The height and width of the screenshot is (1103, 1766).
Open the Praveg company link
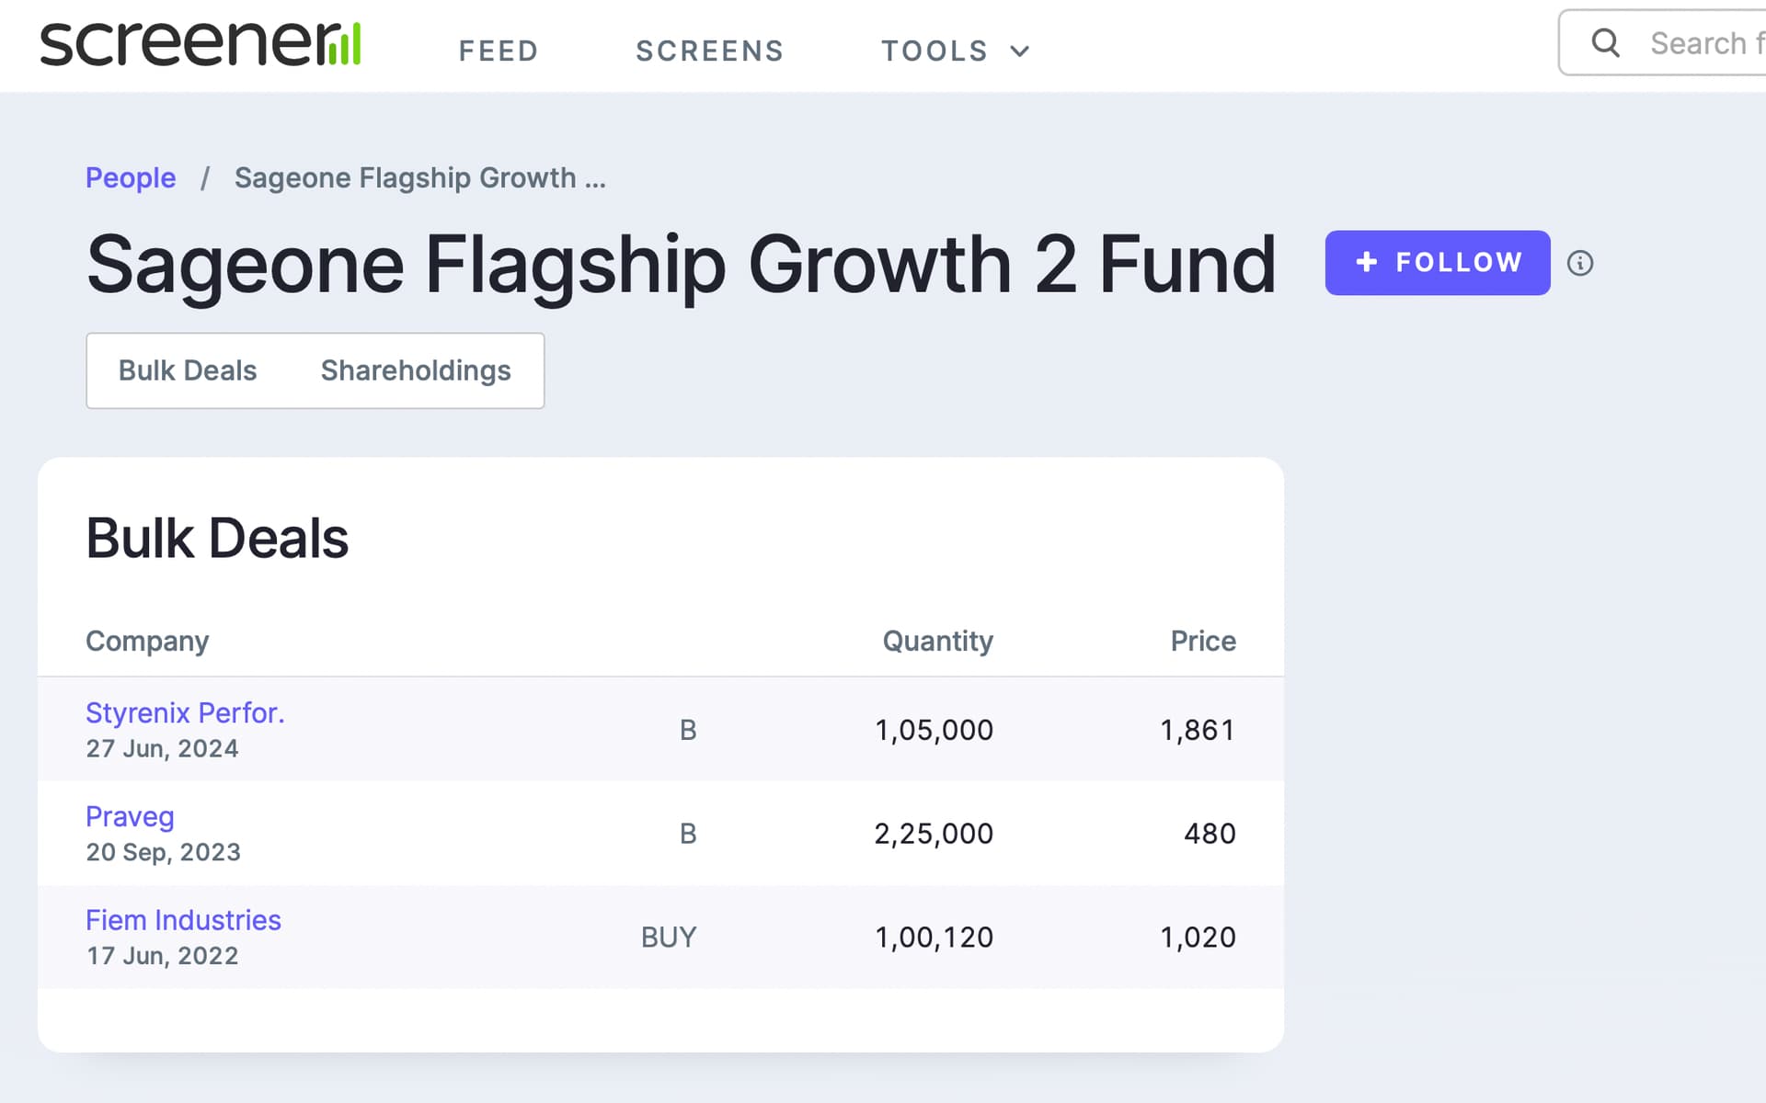click(130, 816)
